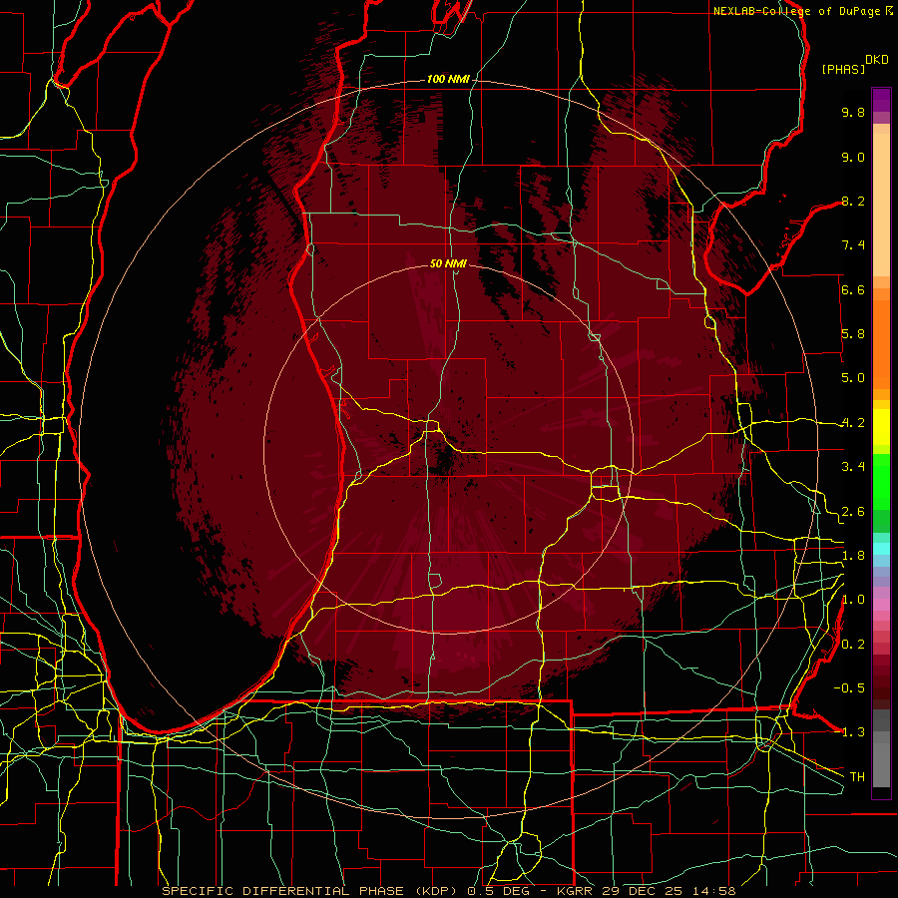Click the 5.0 legend scale value
Screen dimensions: 898x898
(853, 378)
